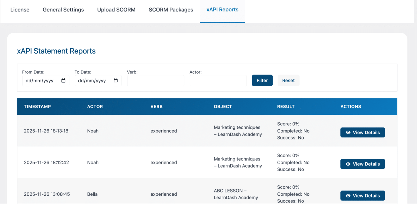Click into the Actor filter field
Viewport: 417px width, 204px height.
(x=218, y=81)
